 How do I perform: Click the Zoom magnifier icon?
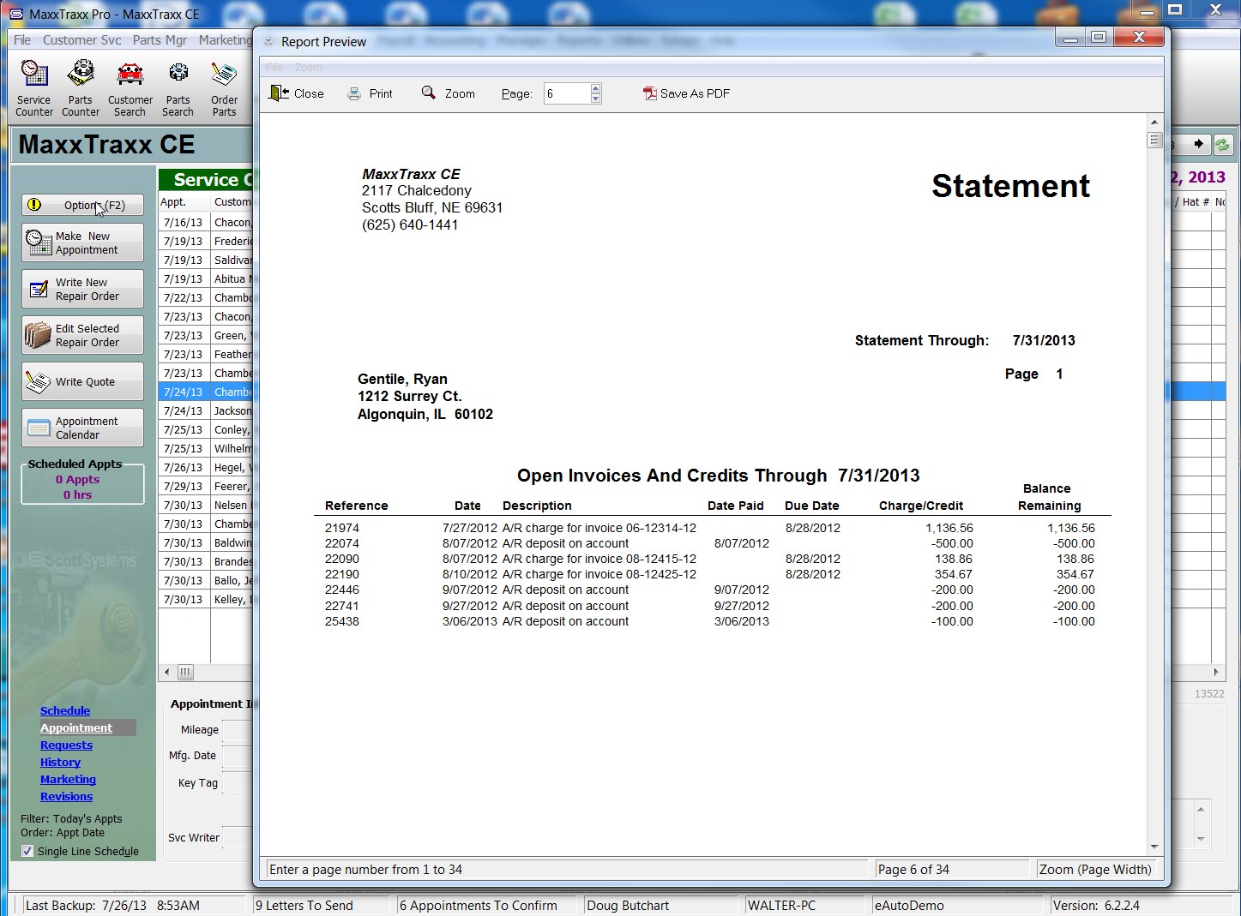click(x=429, y=93)
